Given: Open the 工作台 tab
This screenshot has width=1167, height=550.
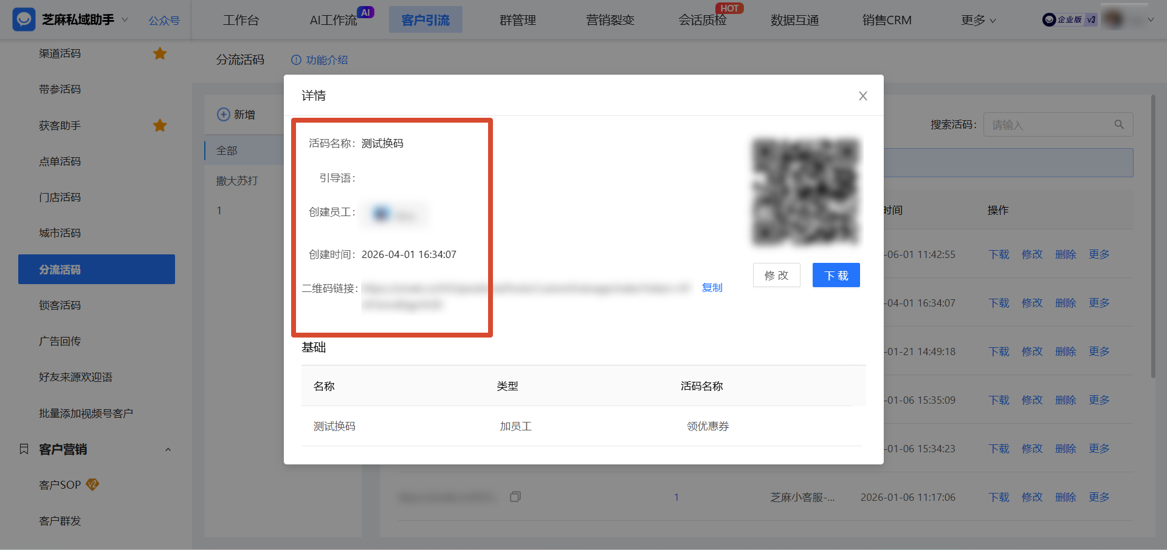Looking at the screenshot, I should pyautogui.click(x=241, y=20).
